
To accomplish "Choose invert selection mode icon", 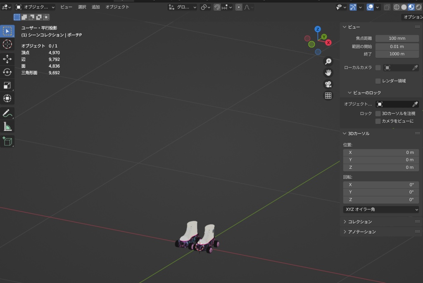I will click(39, 17).
